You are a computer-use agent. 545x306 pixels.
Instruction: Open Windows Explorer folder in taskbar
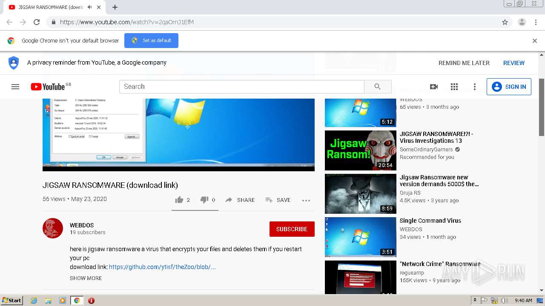pyautogui.click(x=48, y=300)
